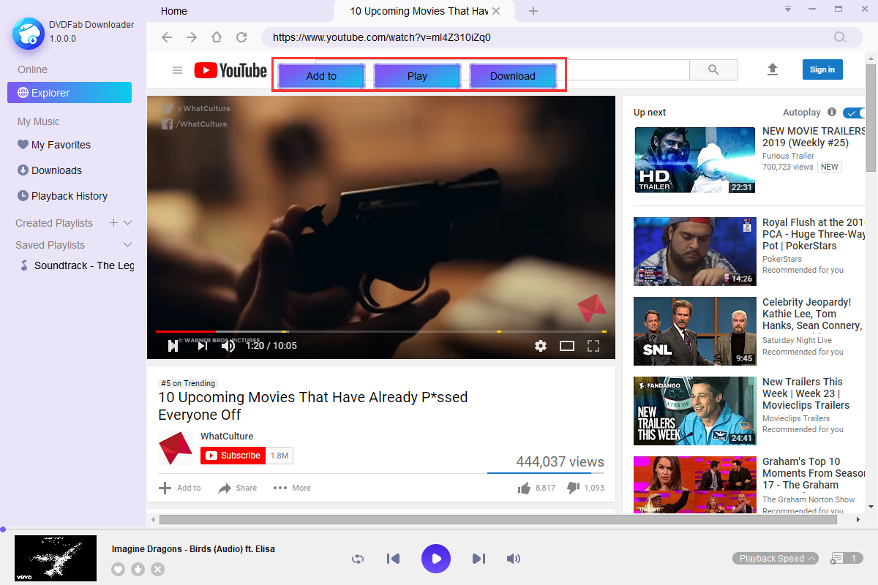Select the 10 Upcoming Movies tab
Screen dimensions: 878x585
(x=419, y=11)
